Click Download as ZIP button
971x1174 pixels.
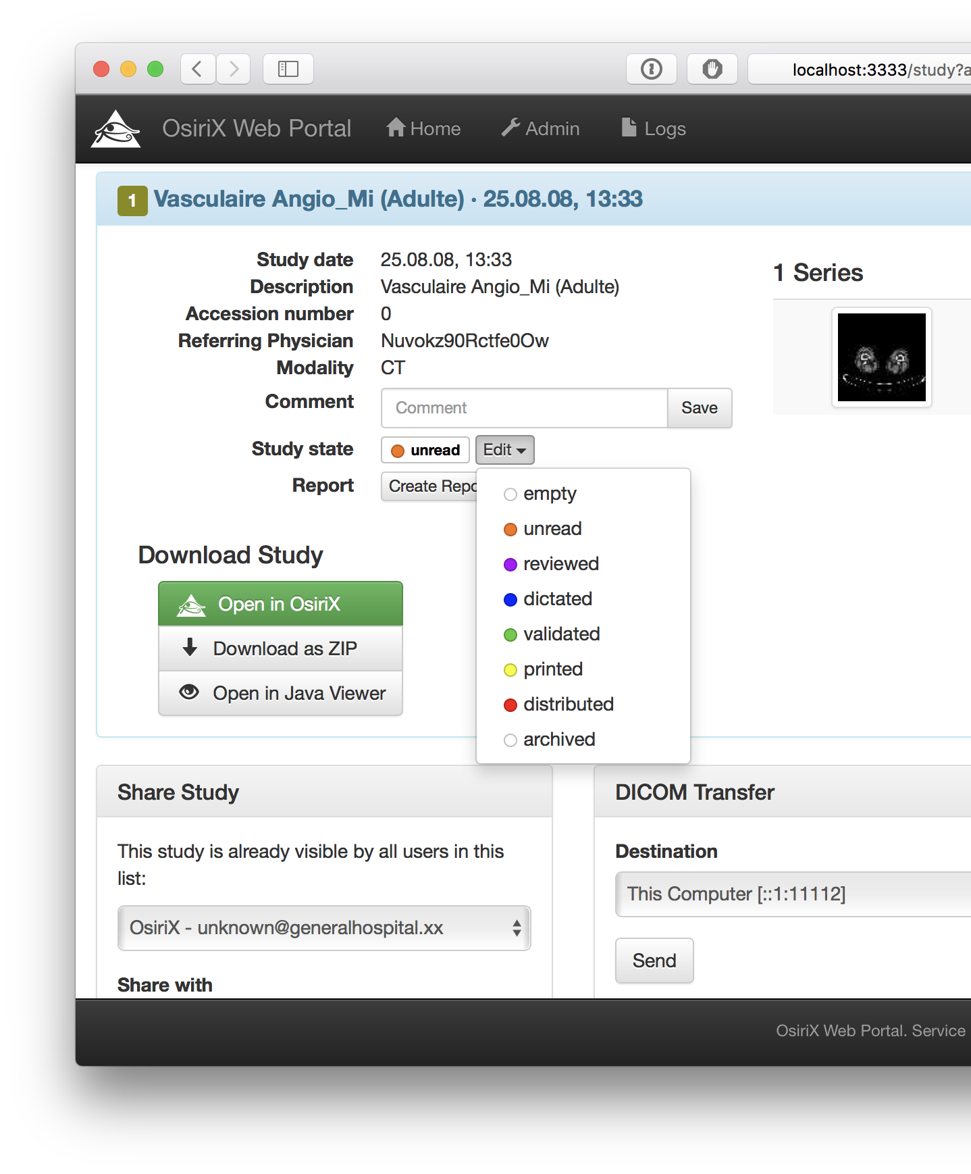[x=280, y=648]
